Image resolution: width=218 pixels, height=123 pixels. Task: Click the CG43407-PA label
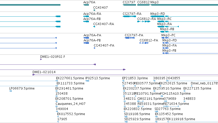click(x=104, y=46)
